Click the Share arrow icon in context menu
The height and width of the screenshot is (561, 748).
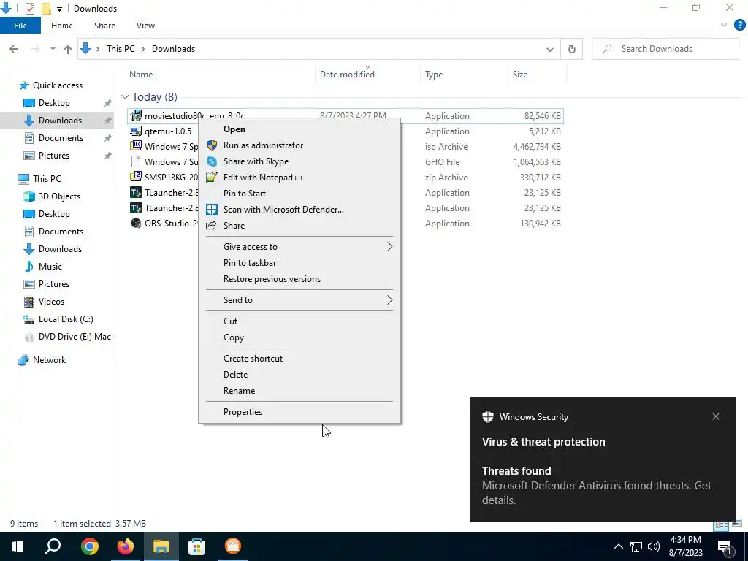click(211, 225)
